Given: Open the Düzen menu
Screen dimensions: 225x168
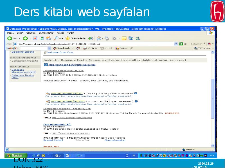Looking at the screenshot, I should pos(20,33).
